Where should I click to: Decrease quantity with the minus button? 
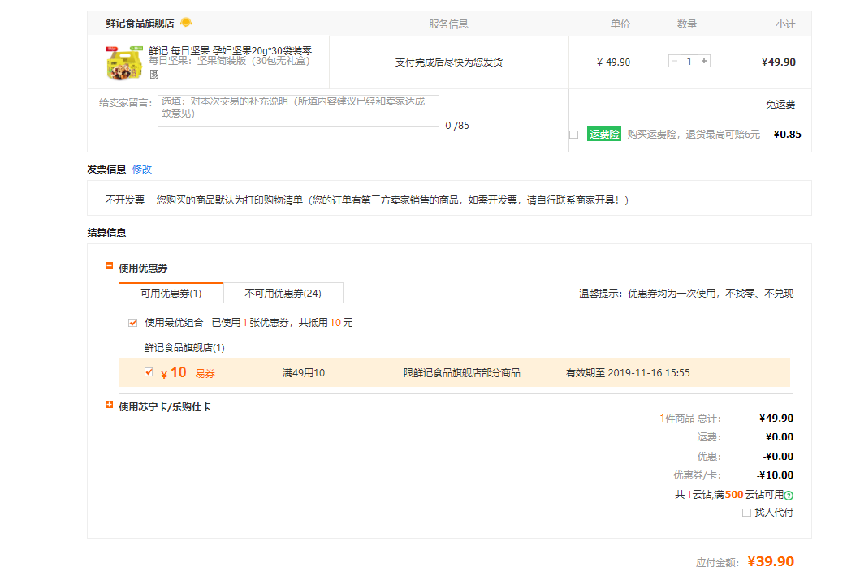[675, 61]
